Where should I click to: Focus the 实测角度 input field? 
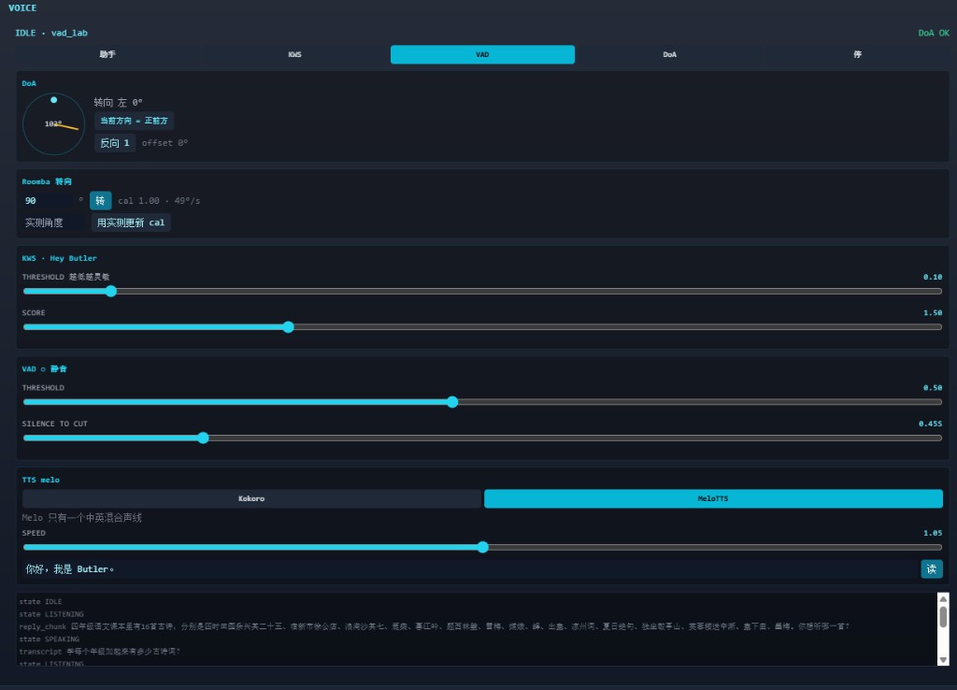(53, 223)
